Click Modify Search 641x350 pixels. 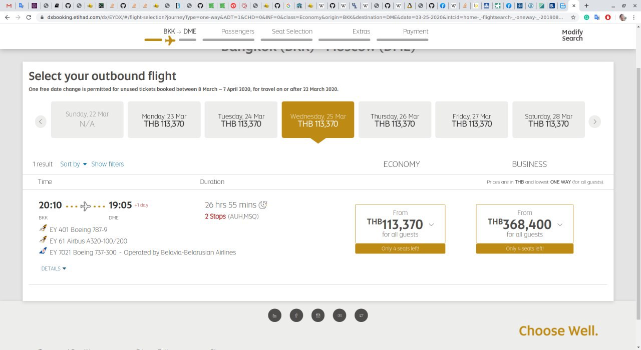pos(572,35)
